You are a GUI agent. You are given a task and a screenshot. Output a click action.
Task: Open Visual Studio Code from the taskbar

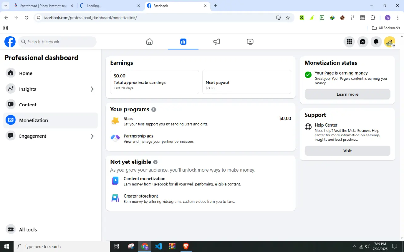pos(158,246)
